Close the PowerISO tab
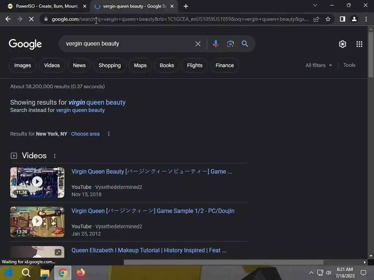Screen dimensions: 374x280 point(85,6)
